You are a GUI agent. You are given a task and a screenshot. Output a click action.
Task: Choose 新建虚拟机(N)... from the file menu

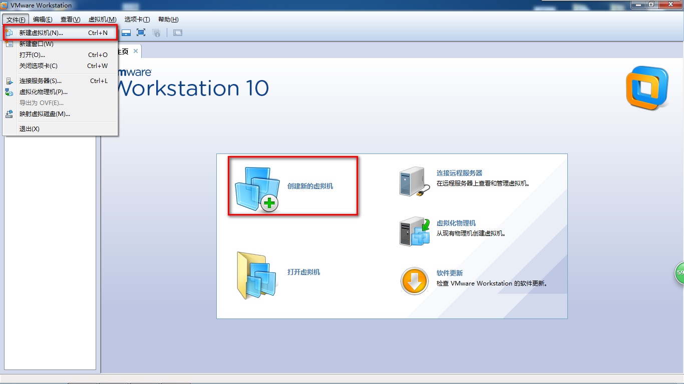pos(60,33)
